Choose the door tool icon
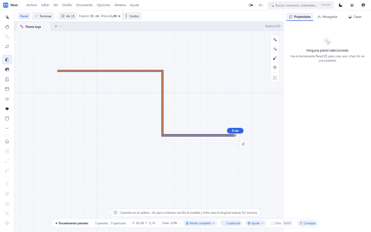 pyautogui.click(x=7, y=79)
